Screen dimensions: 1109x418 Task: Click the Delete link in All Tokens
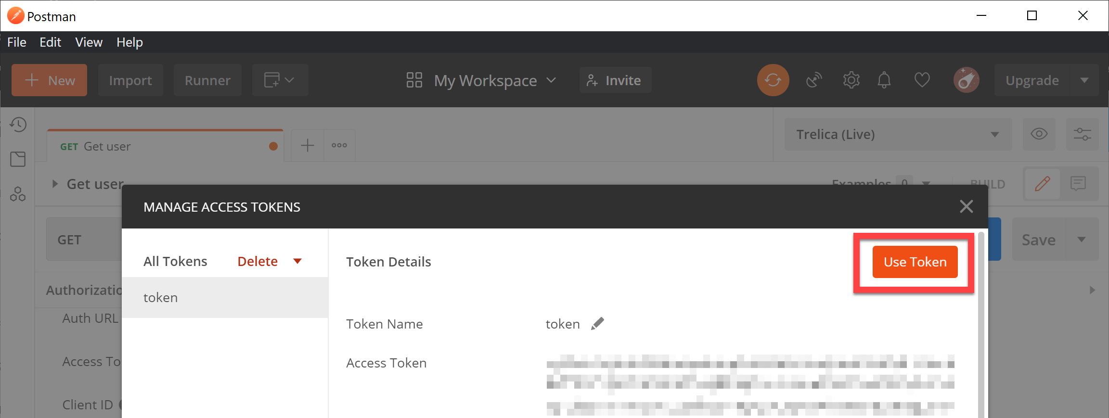pyautogui.click(x=258, y=261)
